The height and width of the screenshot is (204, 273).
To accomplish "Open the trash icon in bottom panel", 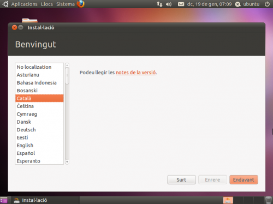I will click(269, 200).
